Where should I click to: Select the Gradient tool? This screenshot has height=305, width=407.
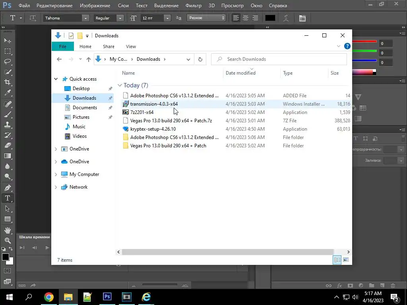click(x=8, y=156)
